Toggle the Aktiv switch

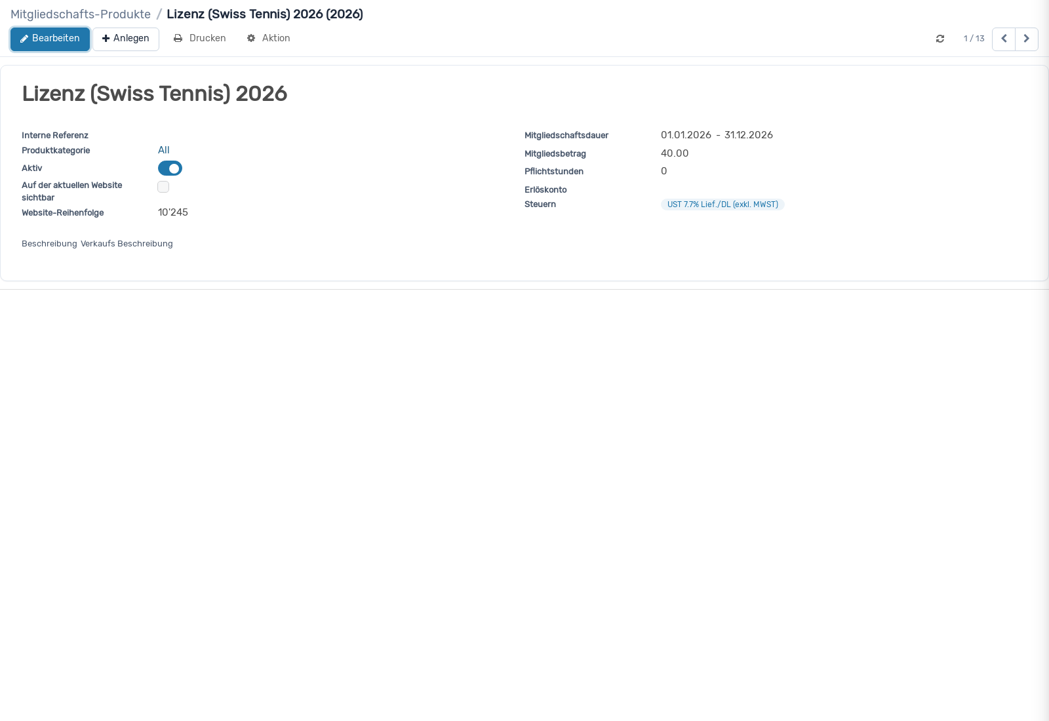click(170, 168)
